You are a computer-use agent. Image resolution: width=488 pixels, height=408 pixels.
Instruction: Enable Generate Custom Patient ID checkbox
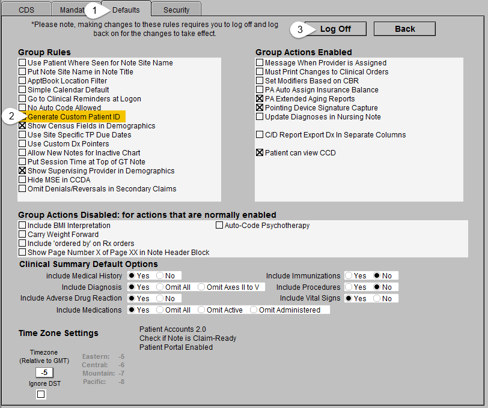coord(22,117)
